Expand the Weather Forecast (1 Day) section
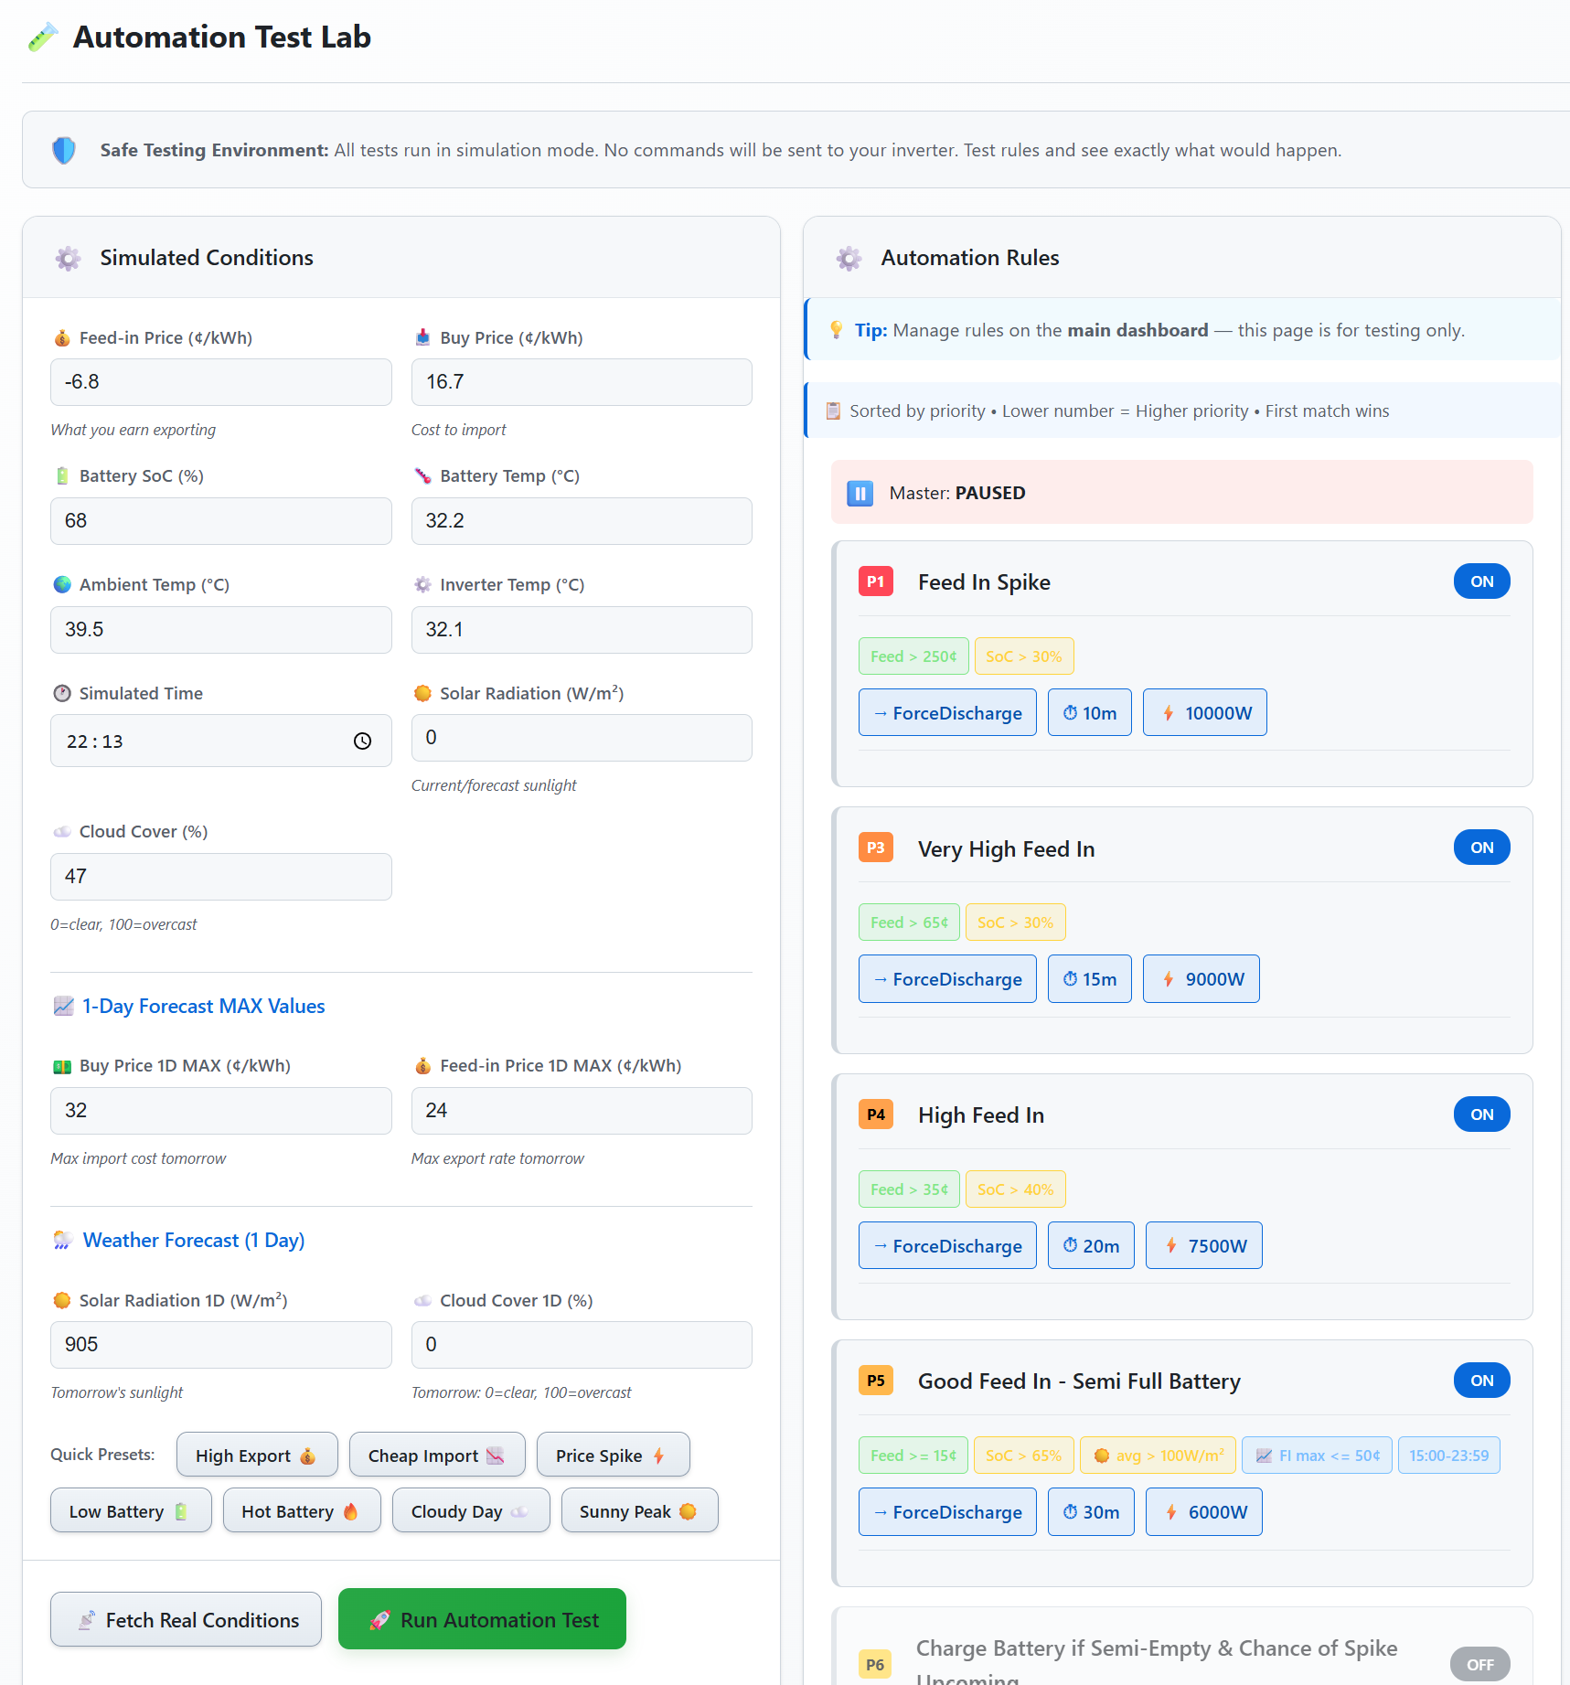 pyautogui.click(x=193, y=1240)
